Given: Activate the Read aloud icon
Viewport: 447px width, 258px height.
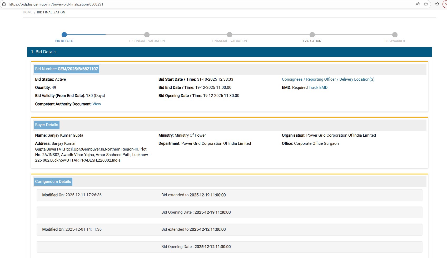Looking at the screenshot, I should [x=418, y=4].
